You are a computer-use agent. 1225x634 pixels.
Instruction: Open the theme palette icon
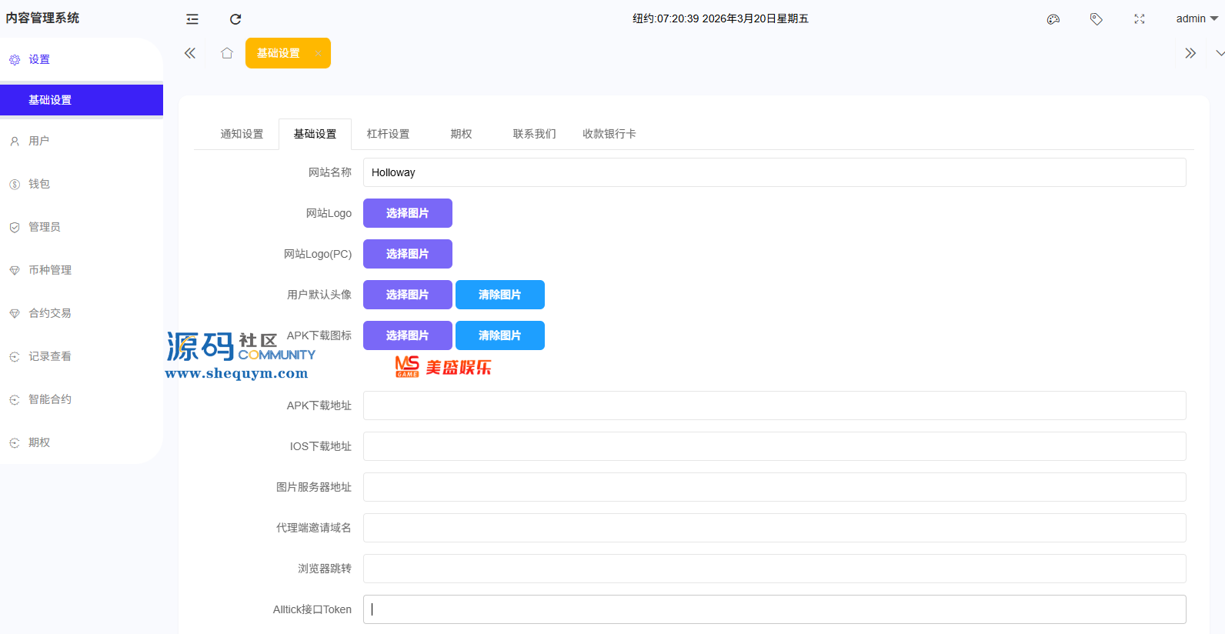(x=1053, y=19)
